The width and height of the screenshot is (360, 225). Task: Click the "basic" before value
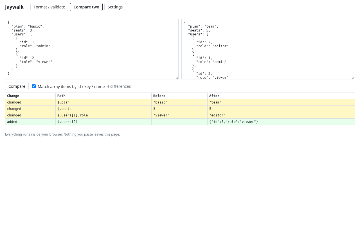pos(179,102)
